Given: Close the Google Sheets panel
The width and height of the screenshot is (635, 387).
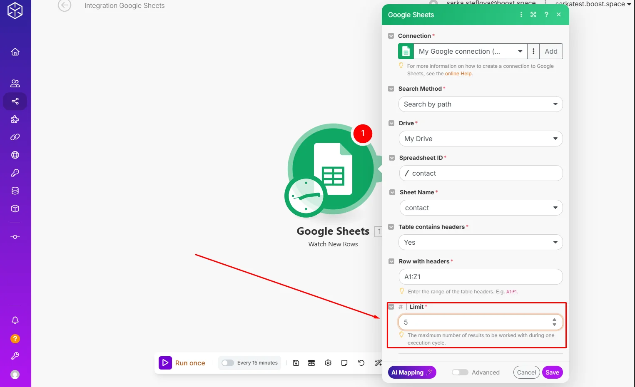Looking at the screenshot, I should click(559, 15).
